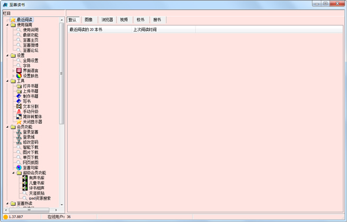Click the horizontal scrollbar right arrow
This screenshot has height=222, width=347.
pos(56,210)
